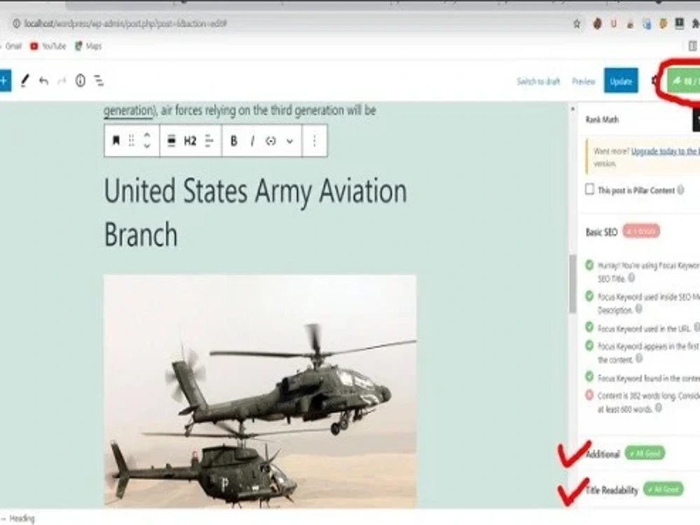
Task: Expand more rich text controls chevron
Action: pyautogui.click(x=290, y=141)
